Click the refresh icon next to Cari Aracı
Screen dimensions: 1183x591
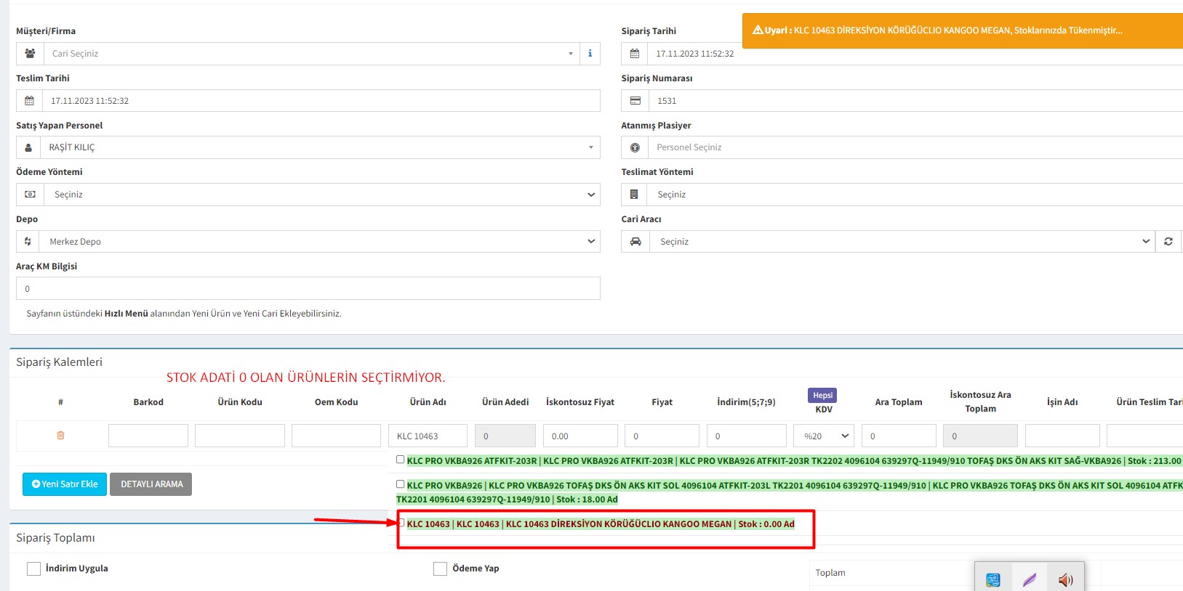[1168, 242]
